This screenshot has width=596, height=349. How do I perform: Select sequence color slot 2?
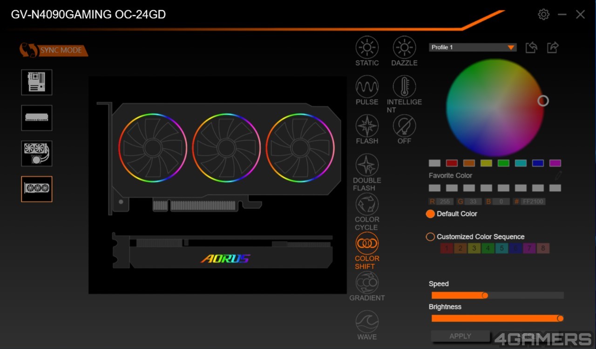461,249
